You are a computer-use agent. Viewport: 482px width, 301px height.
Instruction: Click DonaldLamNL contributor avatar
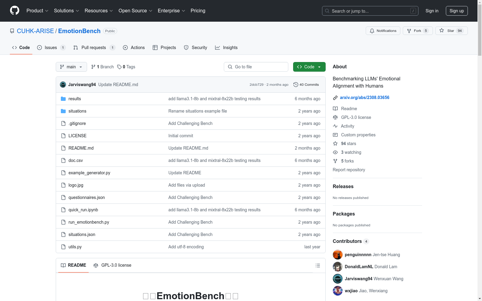pyautogui.click(x=338, y=267)
